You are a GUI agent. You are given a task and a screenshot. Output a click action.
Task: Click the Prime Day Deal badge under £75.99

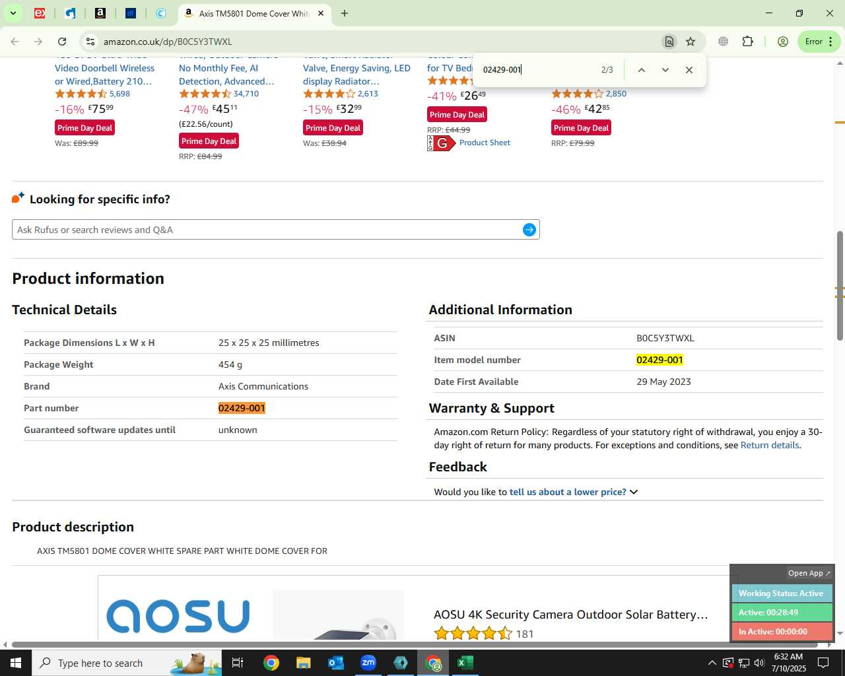tap(84, 128)
